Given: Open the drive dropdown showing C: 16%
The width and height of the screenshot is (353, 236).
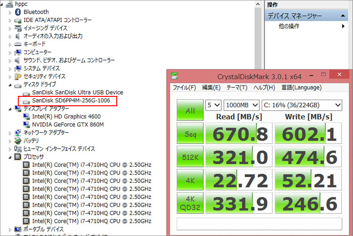Looking at the screenshot, I should click(x=302, y=105).
